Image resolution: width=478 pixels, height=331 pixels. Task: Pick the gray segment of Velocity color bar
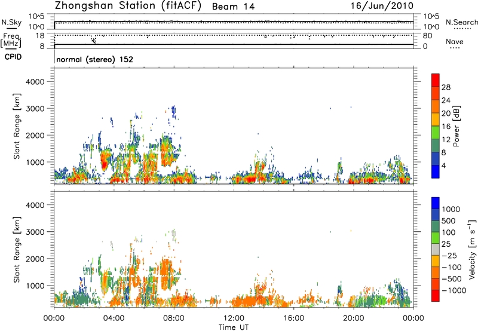tap(436, 249)
